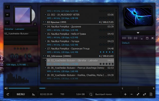Set first star rating on track 13
The height and width of the screenshot is (101, 159).
point(100,18)
